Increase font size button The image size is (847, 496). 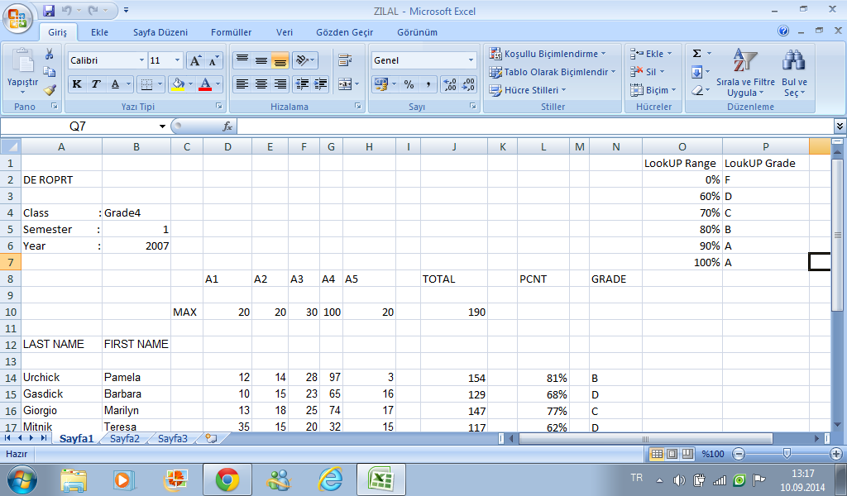coord(195,60)
